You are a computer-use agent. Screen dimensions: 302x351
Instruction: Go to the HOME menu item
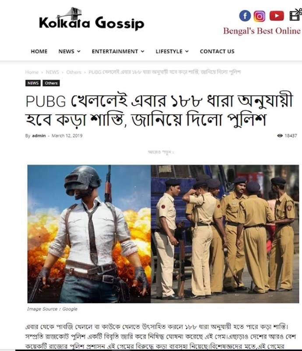coord(39,51)
